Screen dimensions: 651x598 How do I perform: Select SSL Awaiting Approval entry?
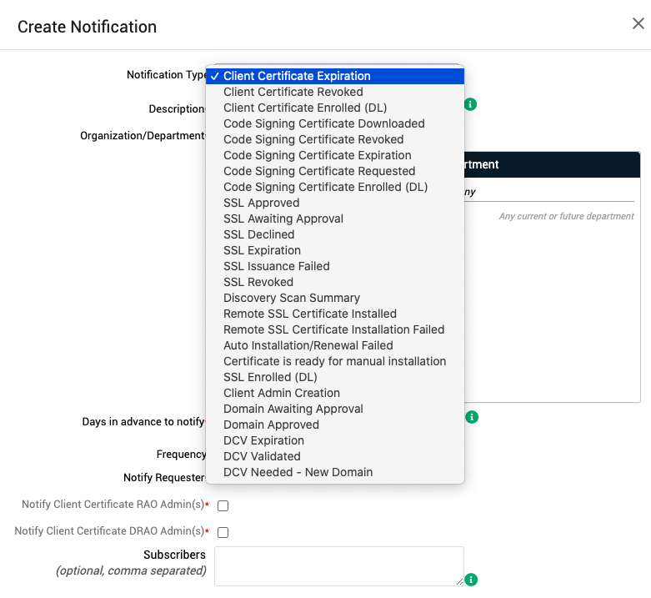coord(283,219)
